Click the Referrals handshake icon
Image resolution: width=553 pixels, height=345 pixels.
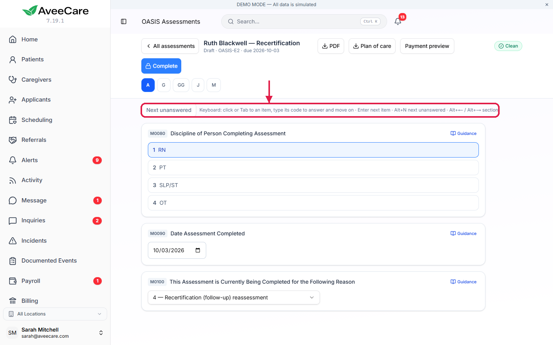tap(13, 140)
